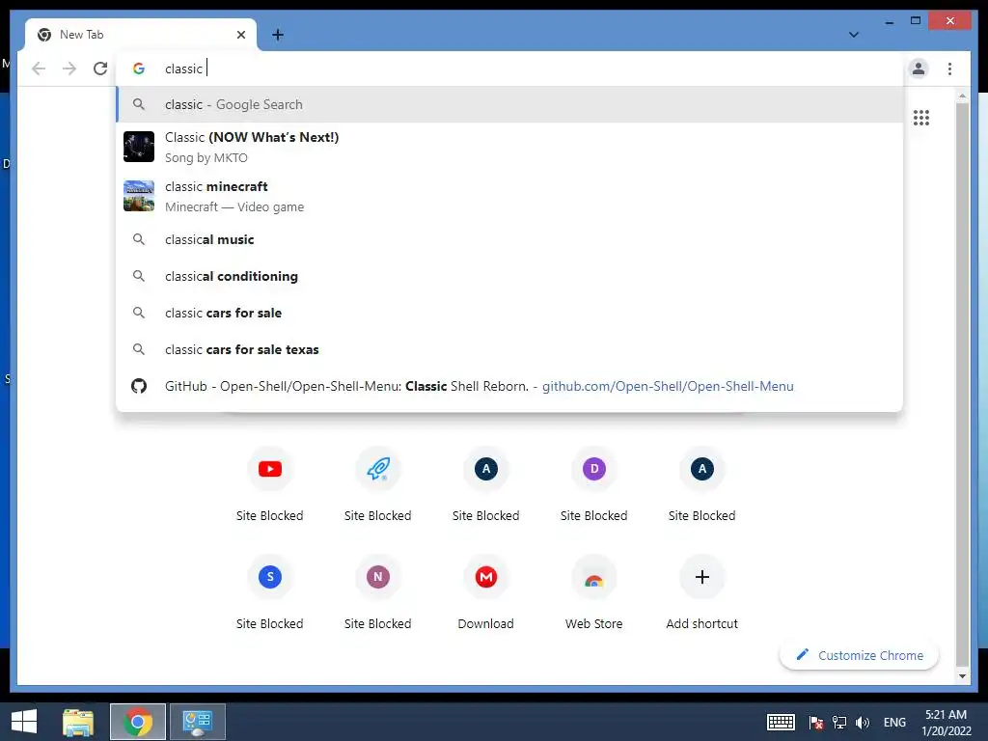988x741 pixels.
Task: Open the touch keyboard tray icon
Action: (x=781, y=722)
